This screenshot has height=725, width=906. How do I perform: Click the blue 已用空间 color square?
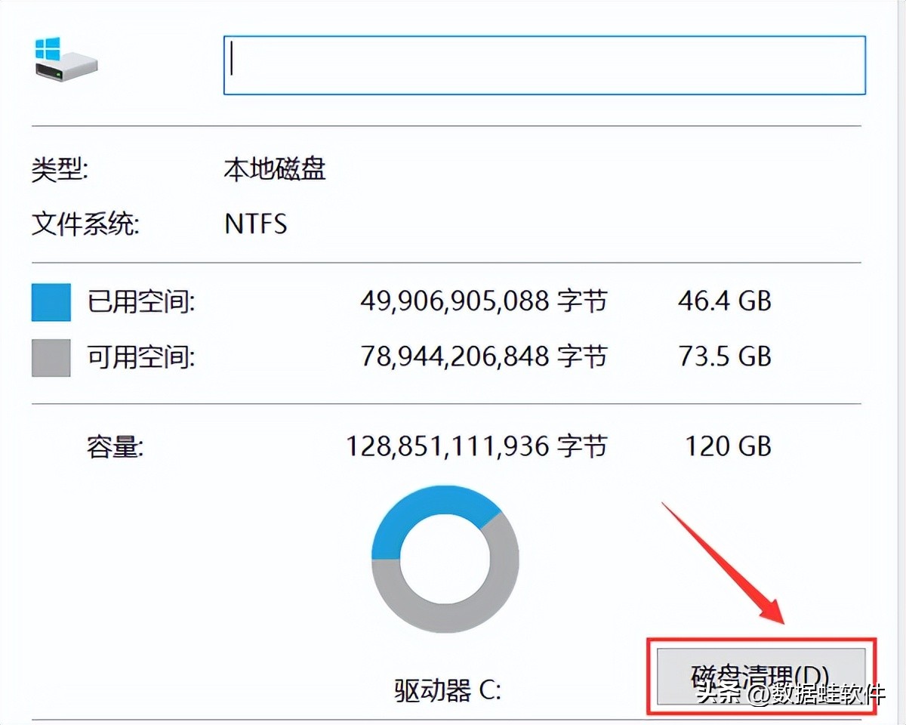click(x=51, y=302)
